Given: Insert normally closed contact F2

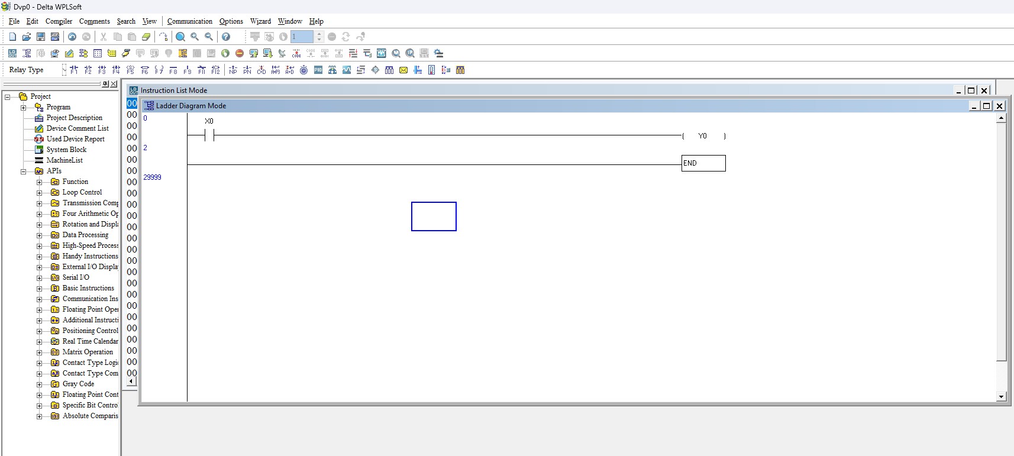Looking at the screenshot, I should tap(88, 70).
